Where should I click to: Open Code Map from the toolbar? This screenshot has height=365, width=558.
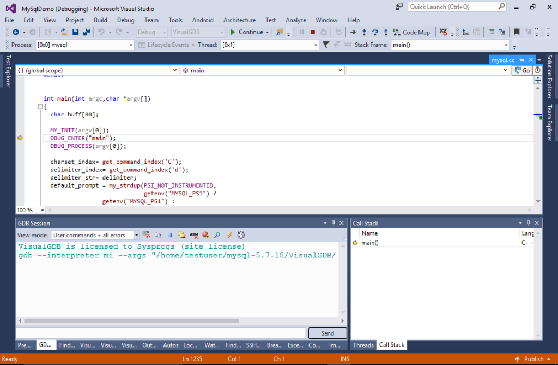(x=413, y=32)
